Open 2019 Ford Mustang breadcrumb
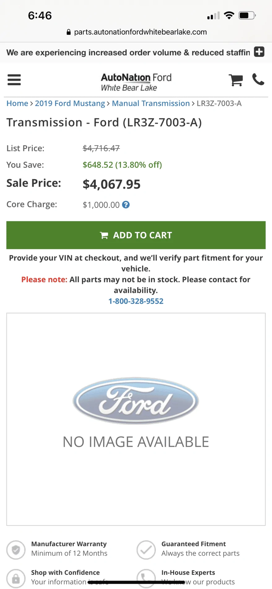The height and width of the screenshot is (589, 272). [70, 104]
